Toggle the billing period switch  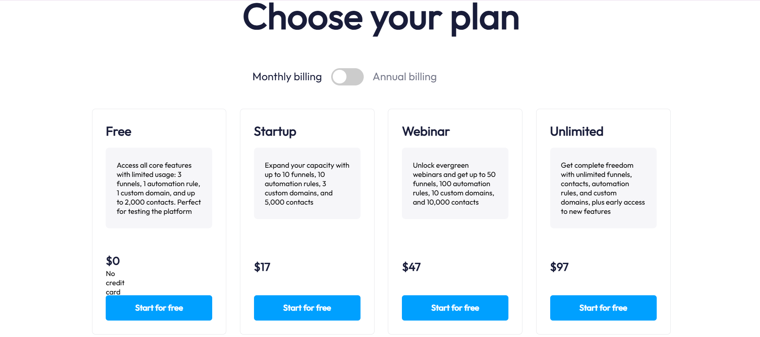click(347, 77)
